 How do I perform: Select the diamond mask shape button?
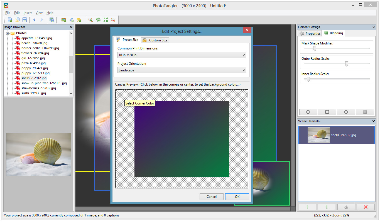[x=346, y=112]
